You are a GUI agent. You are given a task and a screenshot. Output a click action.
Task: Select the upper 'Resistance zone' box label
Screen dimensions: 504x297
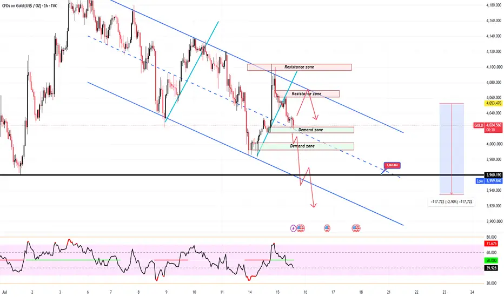coord(299,67)
